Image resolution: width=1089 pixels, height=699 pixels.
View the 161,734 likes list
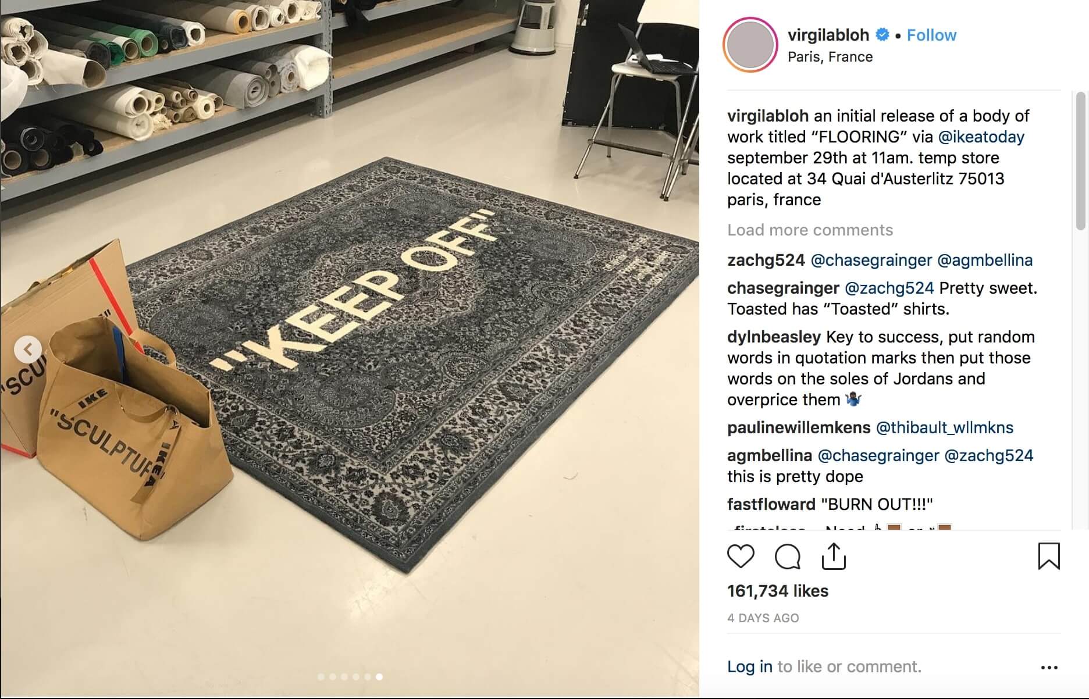[x=778, y=591]
